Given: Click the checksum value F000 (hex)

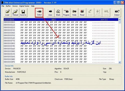Looking at the screenshot, I should [x=68, y=79].
